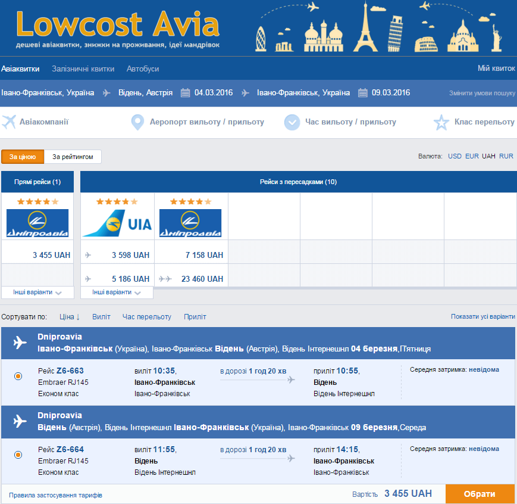Click невідома delay link for Z6-663
This screenshot has height=504, width=517.
click(x=484, y=369)
